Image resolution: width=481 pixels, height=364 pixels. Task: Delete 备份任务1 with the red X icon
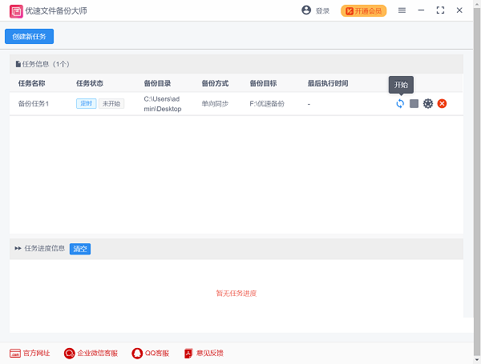(442, 104)
